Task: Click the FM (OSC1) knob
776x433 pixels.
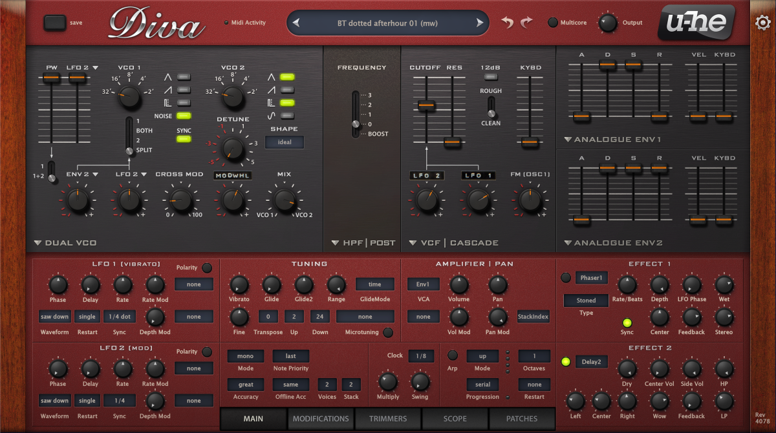Action: tap(530, 201)
